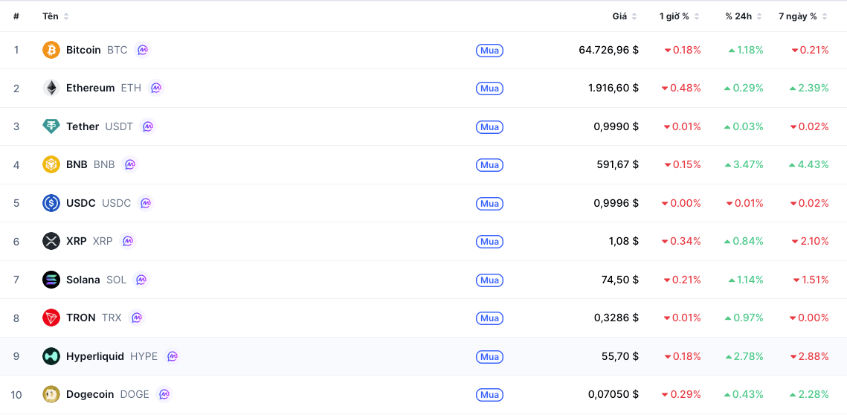Image resolution: width=847 pixels, height=415 pixels.
Task: Buy Solana using its Mua button
Action: pos(489,280)
